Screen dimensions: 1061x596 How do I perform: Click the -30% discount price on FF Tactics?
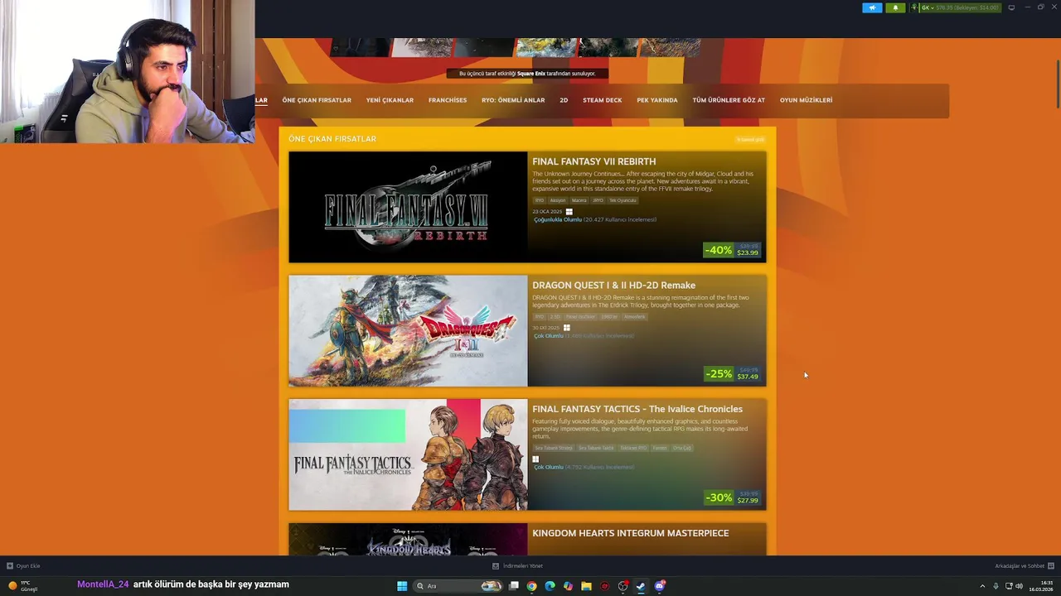pos(732,497)
